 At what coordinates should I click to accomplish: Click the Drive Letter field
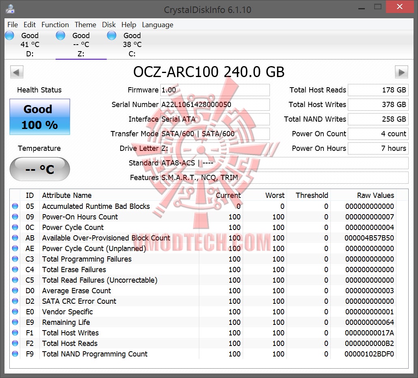click(x=215, y=148)
